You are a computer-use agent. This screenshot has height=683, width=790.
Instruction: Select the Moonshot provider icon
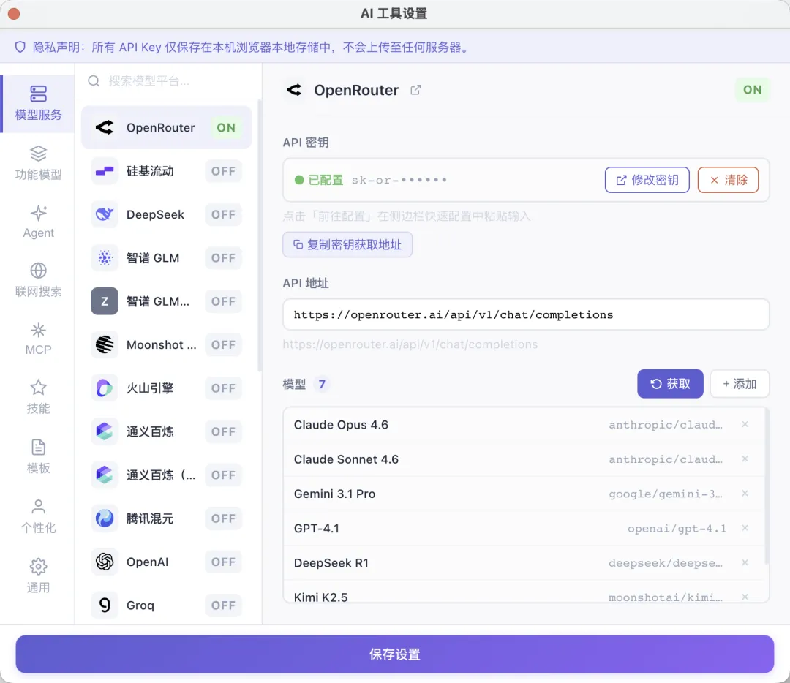105,344
